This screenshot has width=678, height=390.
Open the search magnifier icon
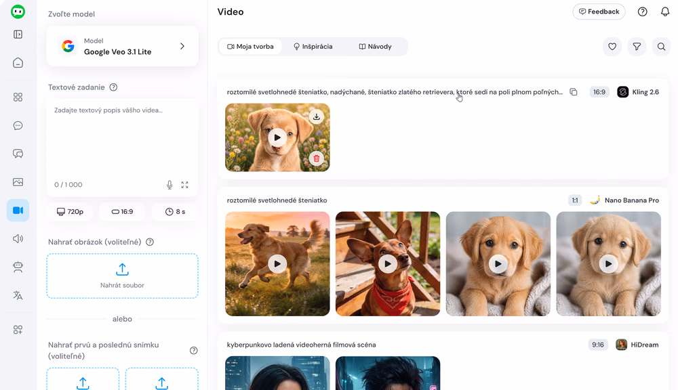(661, 47)
